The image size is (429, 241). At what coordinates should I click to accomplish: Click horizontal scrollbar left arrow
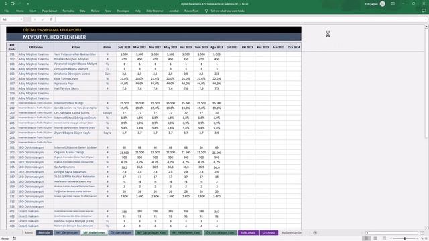coord(367,233)
